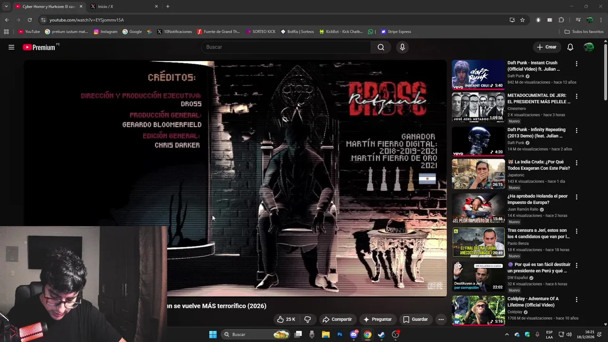Open volume control in system tray
The height and width of the screenshot is (342, 608).
coord(569,334)
